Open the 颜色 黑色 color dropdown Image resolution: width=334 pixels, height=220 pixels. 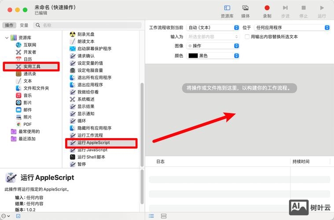pyautogui.click(x=213, y=55)
